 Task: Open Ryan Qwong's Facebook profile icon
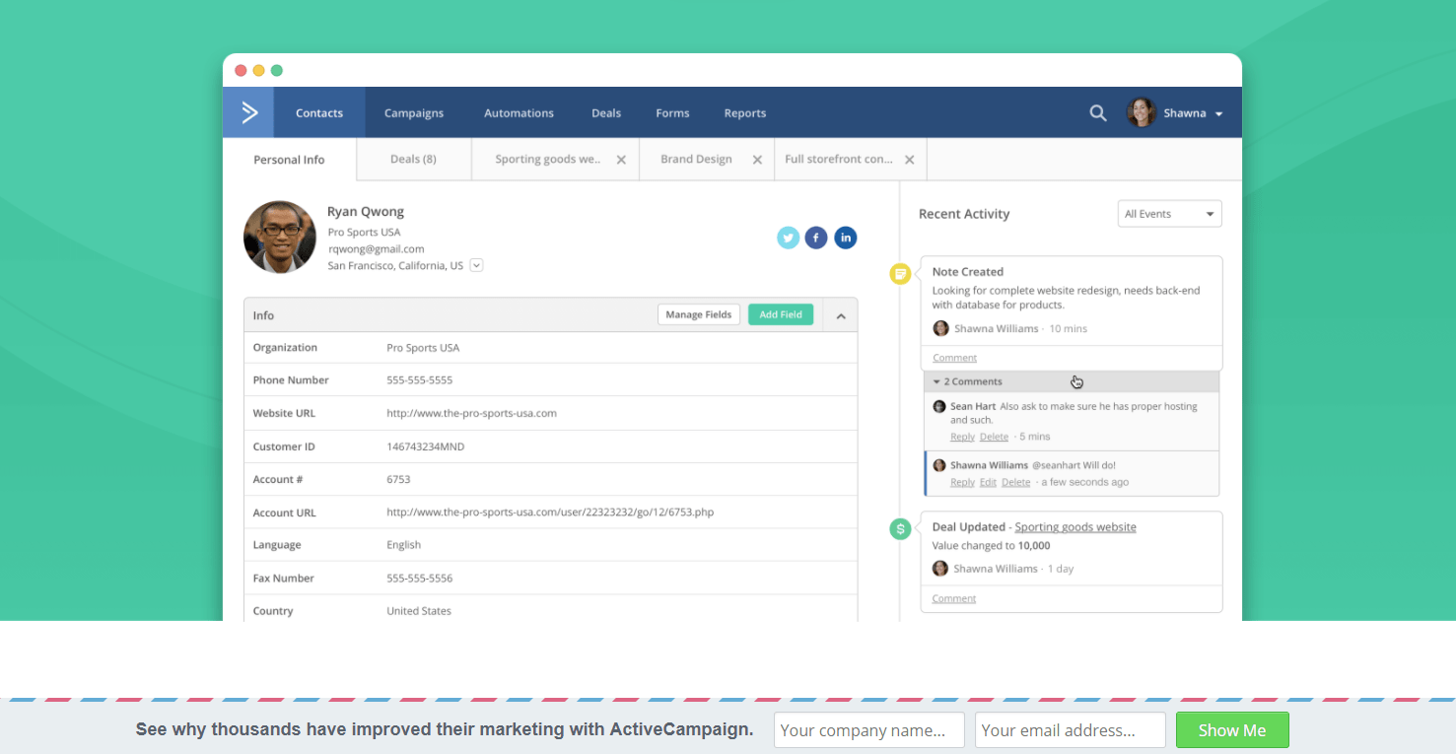pyautogui.click(x=816, y=238)
